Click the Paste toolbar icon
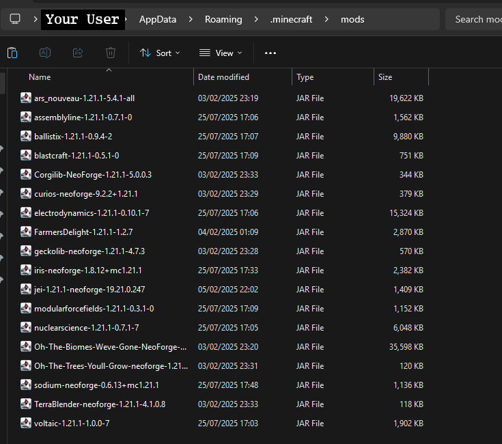502x444 pixels. click(x=12, y=53)
